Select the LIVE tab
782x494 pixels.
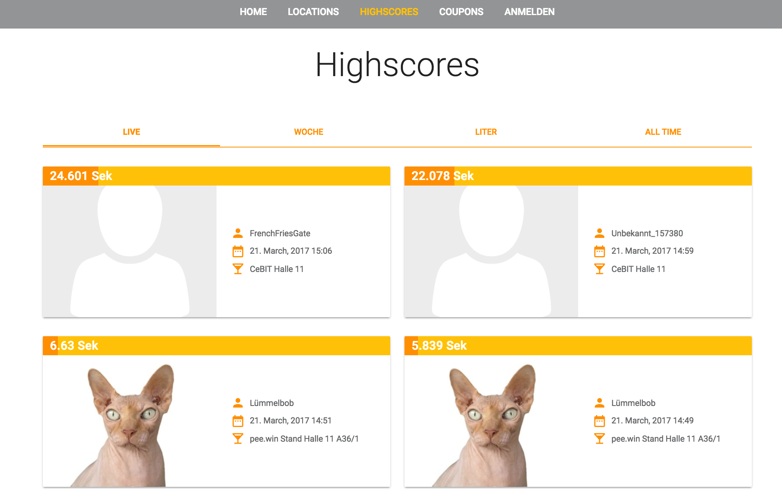[131, 132]
